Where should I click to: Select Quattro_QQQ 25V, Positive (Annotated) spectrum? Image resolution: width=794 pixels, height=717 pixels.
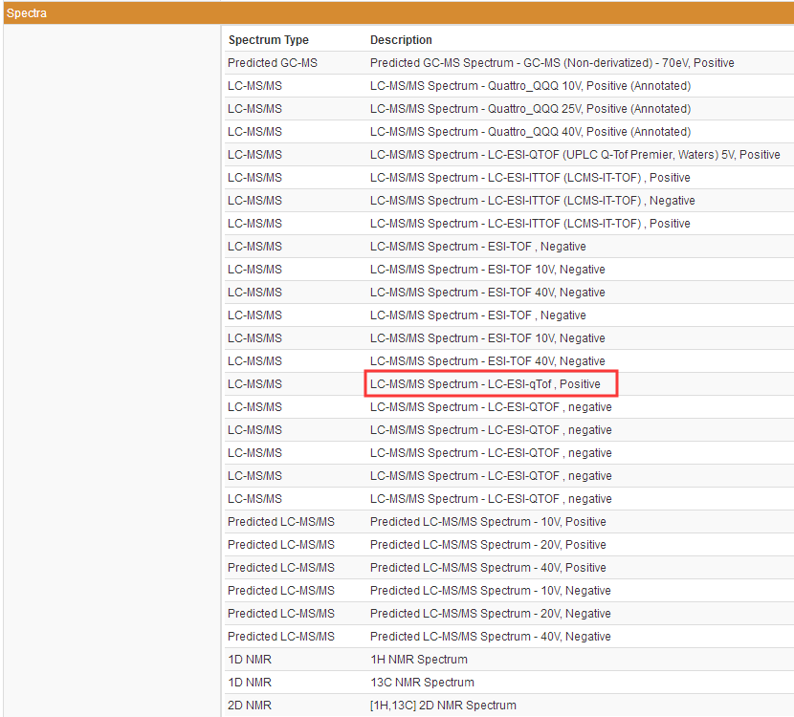click(x=530, y=109)
